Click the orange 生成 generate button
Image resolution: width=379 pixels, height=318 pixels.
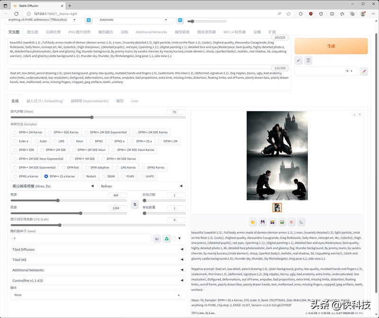[x=331, y=46]
